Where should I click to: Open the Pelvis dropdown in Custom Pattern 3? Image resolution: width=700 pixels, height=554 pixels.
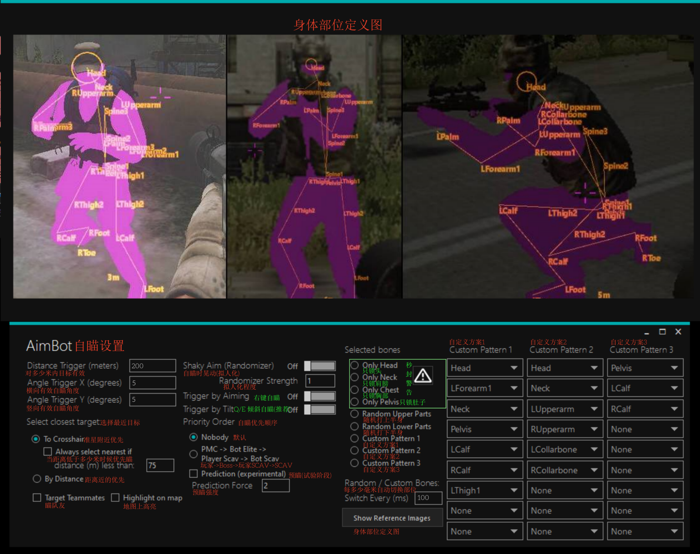point(645,368)
